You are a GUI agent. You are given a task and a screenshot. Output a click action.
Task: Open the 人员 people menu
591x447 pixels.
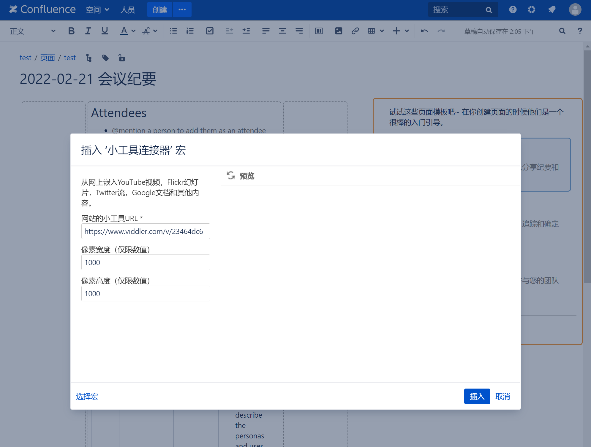click(128, 10)
